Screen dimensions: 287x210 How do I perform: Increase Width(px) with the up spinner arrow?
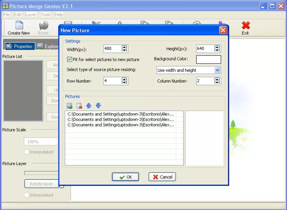(x=124, y=47)
